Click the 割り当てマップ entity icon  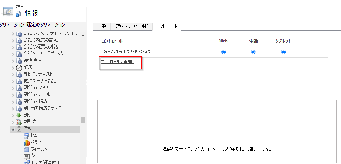[19, 88]
